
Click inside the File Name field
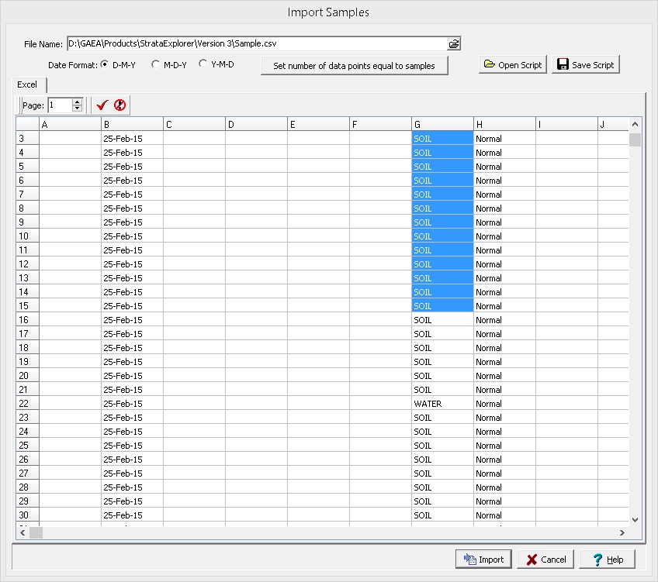[x=256, y=44]
